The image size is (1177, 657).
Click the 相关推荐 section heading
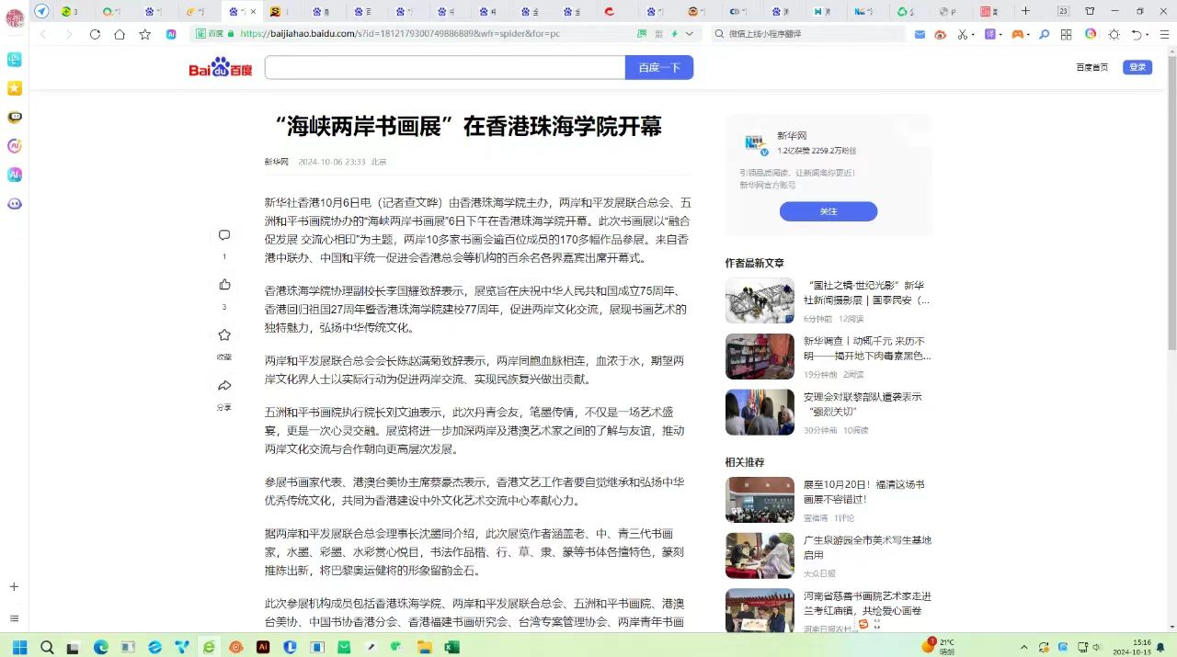[745, 462]
